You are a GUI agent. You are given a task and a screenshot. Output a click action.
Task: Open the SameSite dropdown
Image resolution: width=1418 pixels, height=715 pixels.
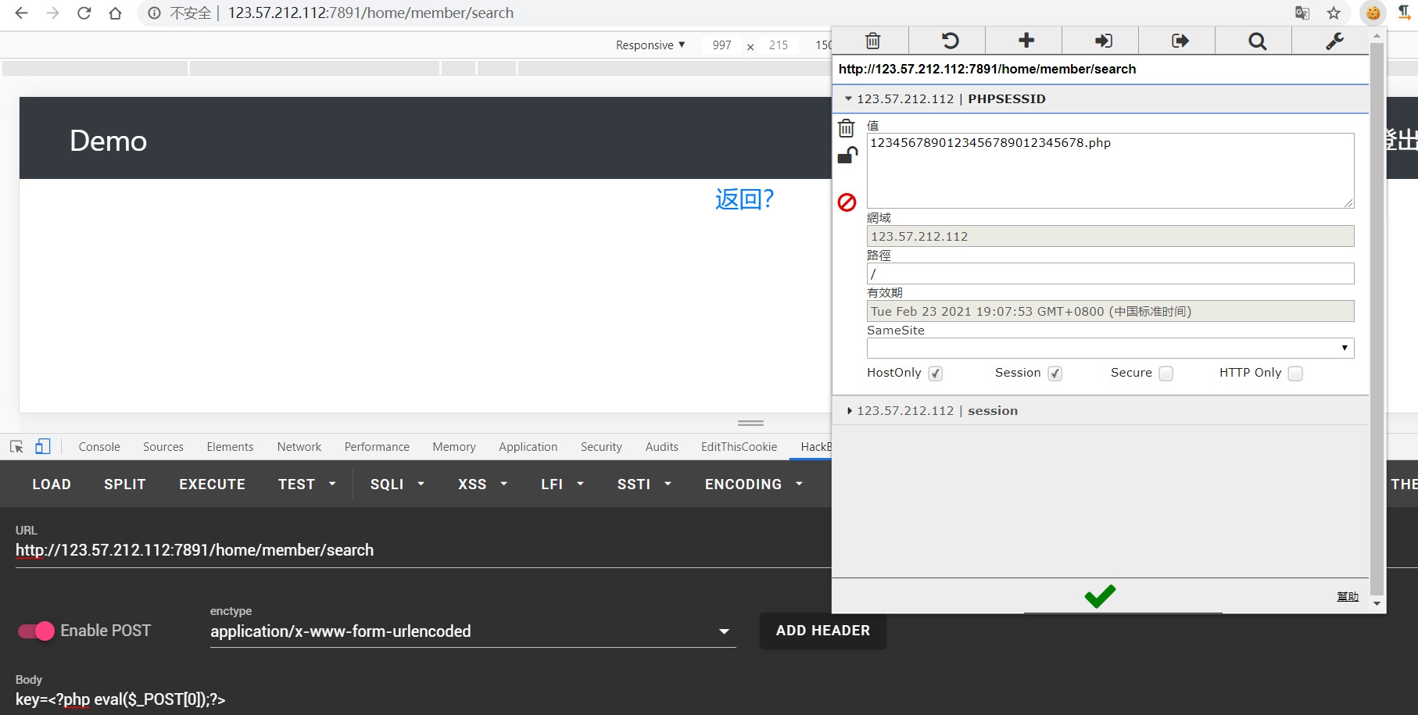(x=1110, y=348)
